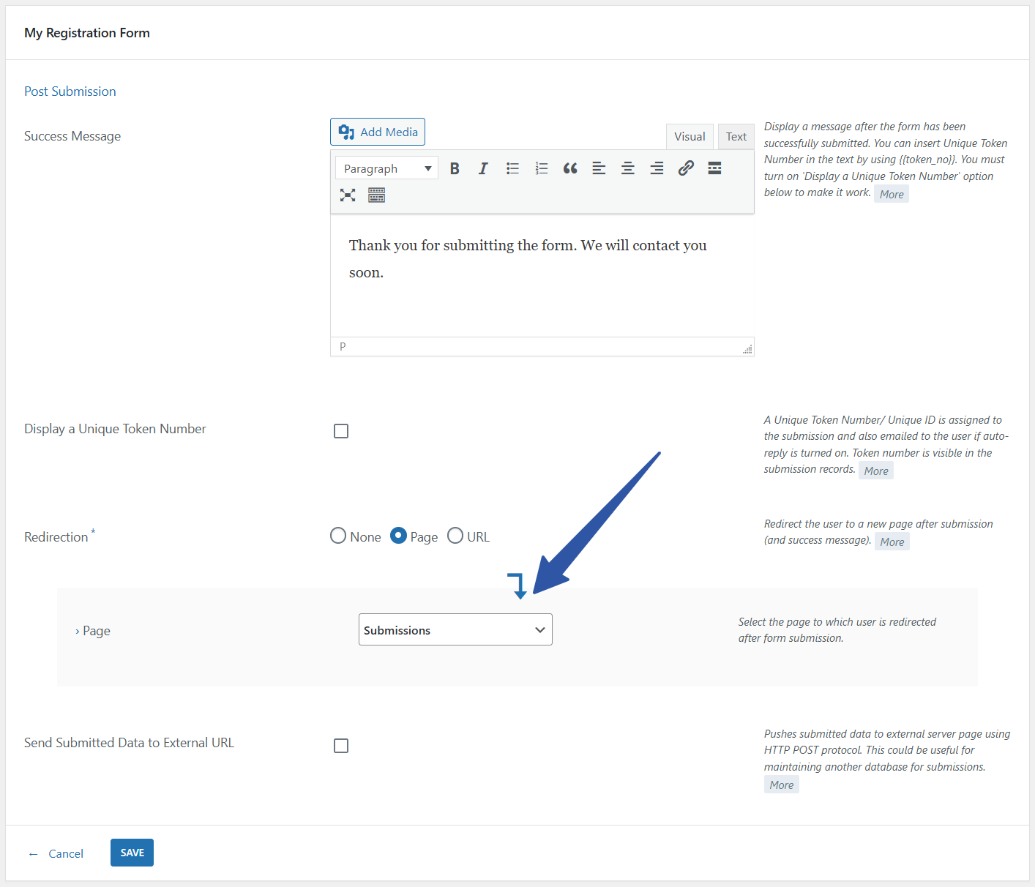Enable Display a Unique Token Number
Image resolution: width=1035 pixels, height=887 pixels.
[x=341, y=431]
